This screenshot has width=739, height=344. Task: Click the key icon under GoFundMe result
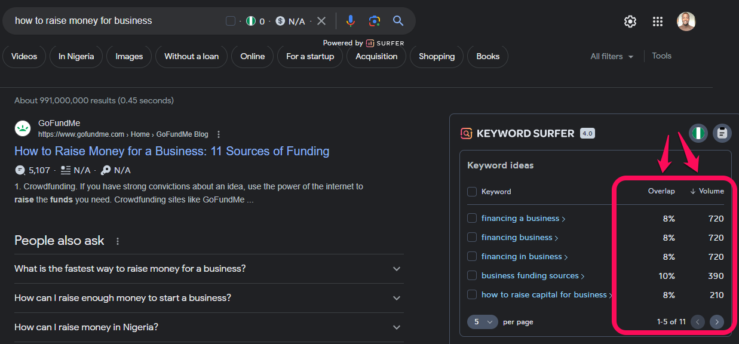[106, 170]
